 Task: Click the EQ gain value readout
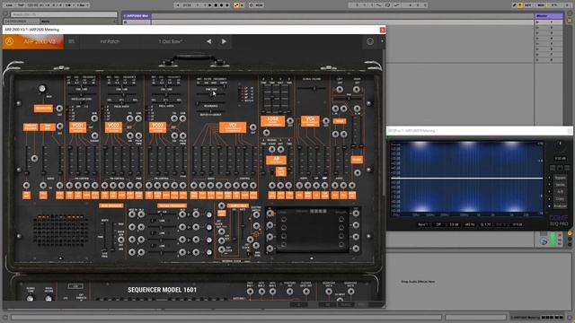tap(560, 158)
